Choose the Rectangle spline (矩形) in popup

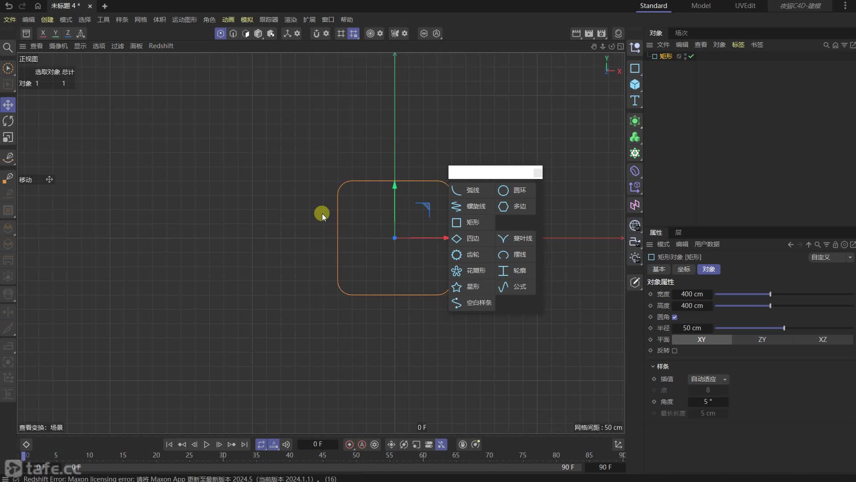pyautogui.click(x=472, y=222)
